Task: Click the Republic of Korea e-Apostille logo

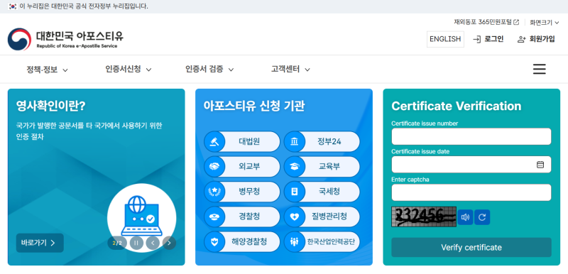Action: 65,39
